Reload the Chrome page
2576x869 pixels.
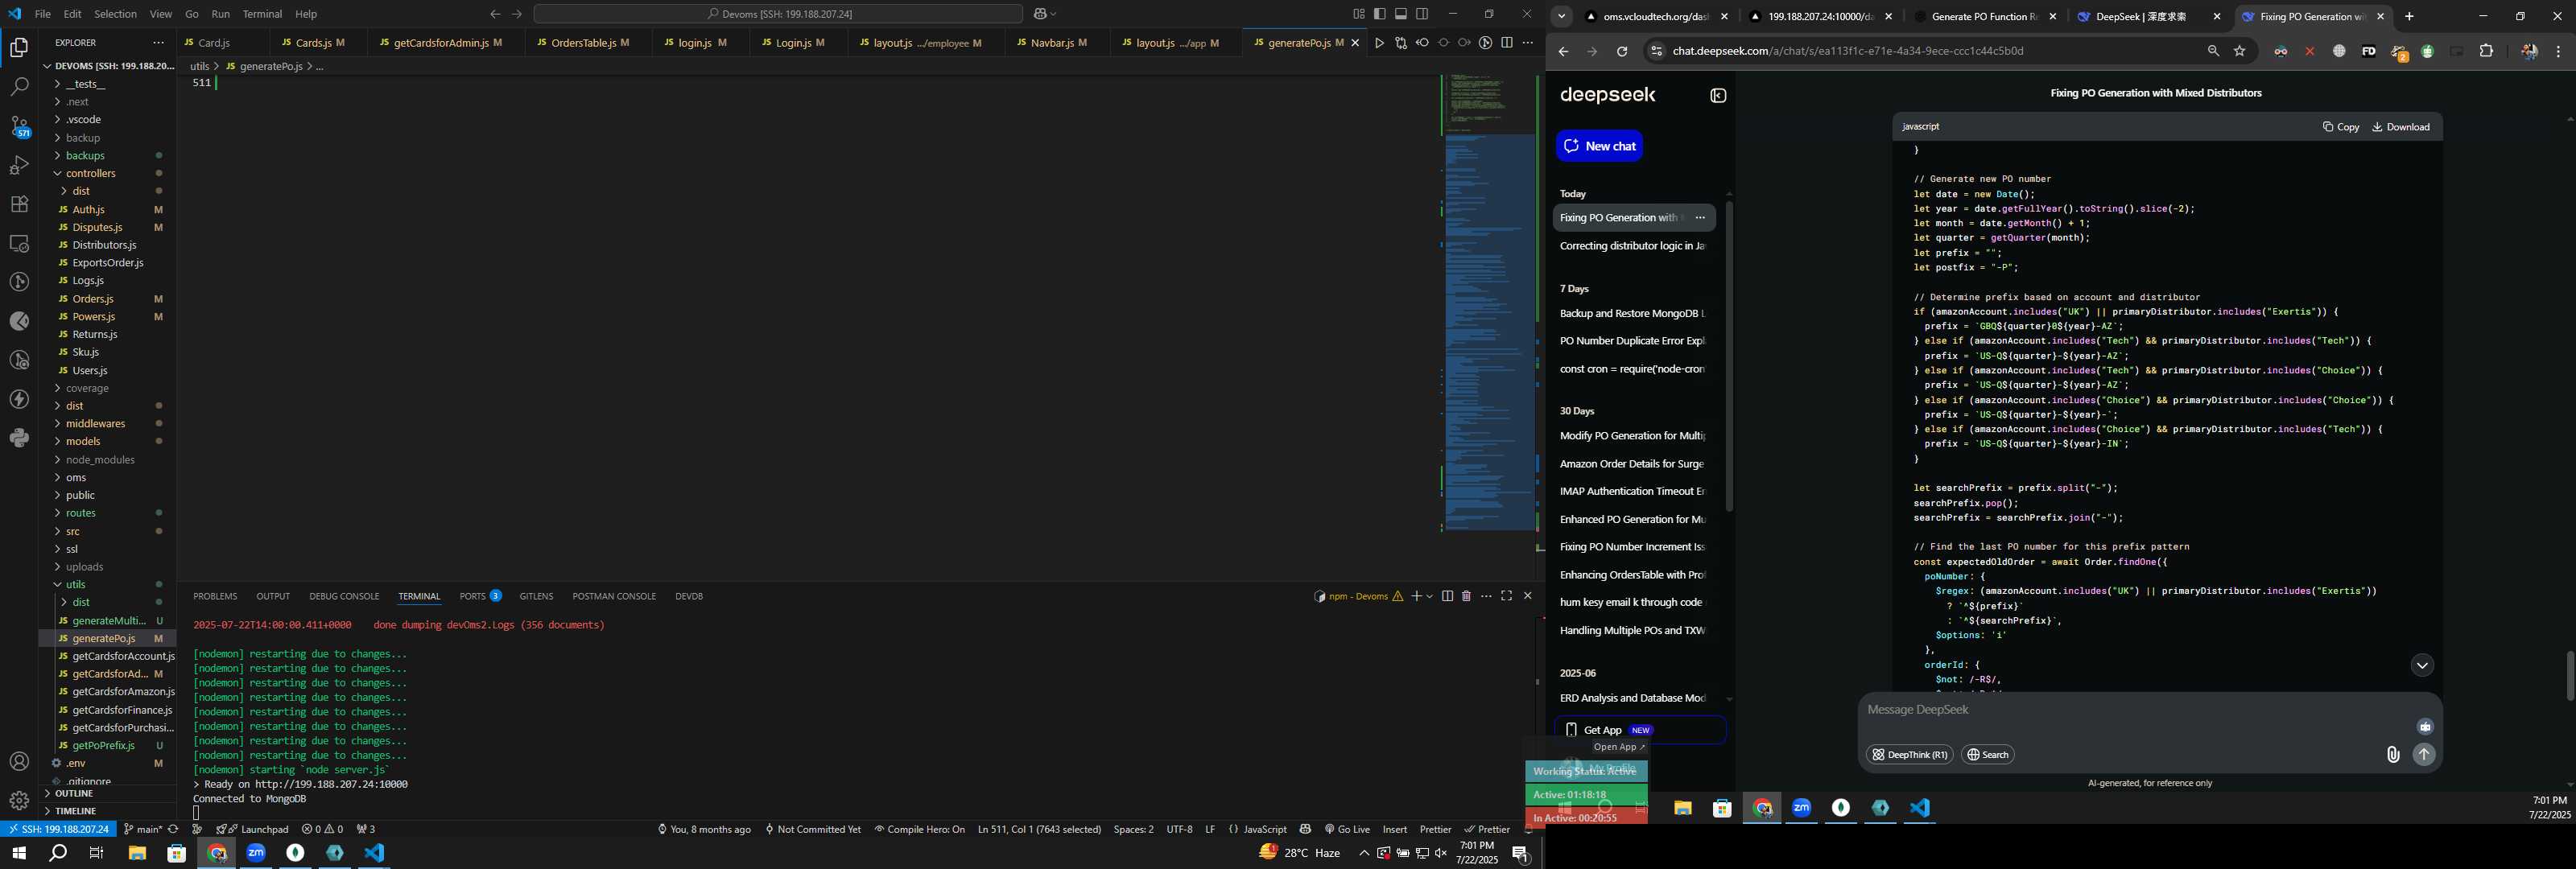point(1622,51)
